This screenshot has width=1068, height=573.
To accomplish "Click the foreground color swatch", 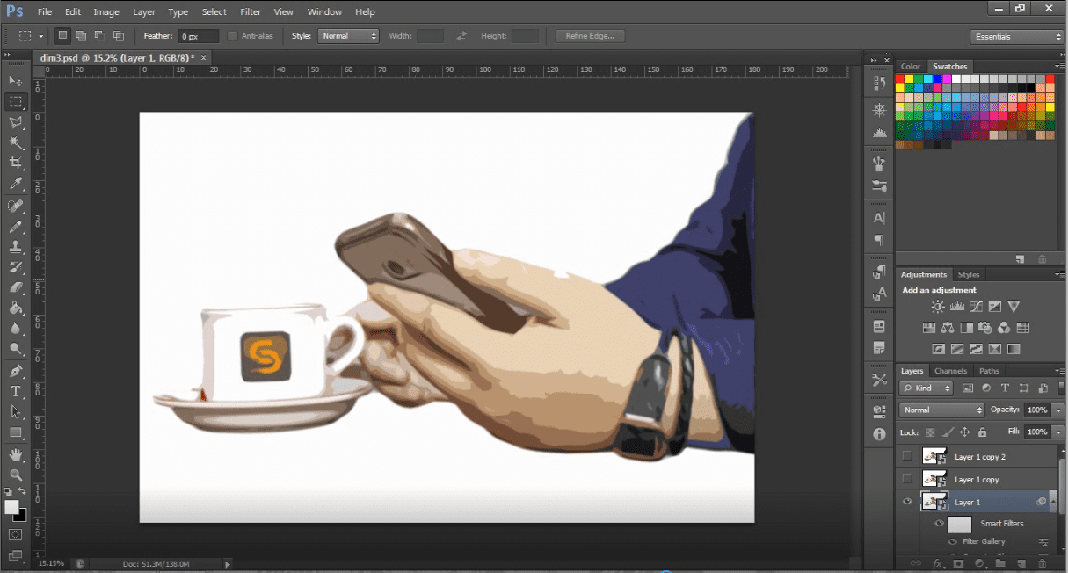I will (x=11, y=507).
